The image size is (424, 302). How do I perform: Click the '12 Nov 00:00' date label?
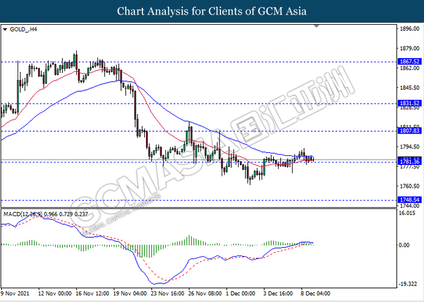55,294
